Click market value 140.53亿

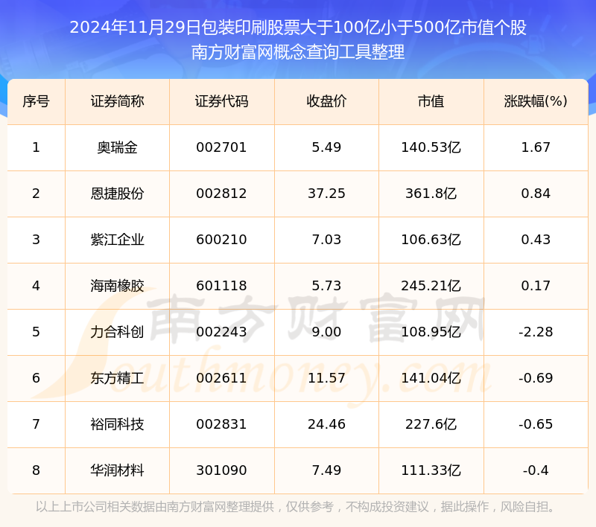(x=431, y=147)
